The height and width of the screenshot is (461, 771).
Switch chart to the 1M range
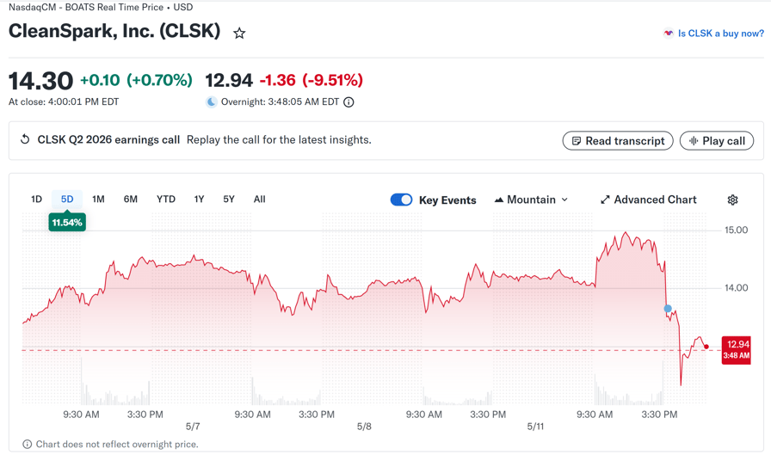coord(98,199)
